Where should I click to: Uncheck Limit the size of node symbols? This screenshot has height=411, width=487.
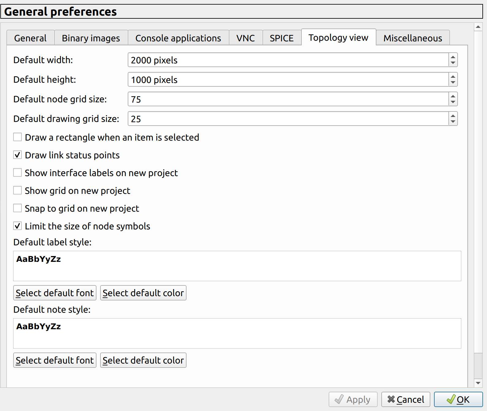pyautogui.click(x=17, y=226)
